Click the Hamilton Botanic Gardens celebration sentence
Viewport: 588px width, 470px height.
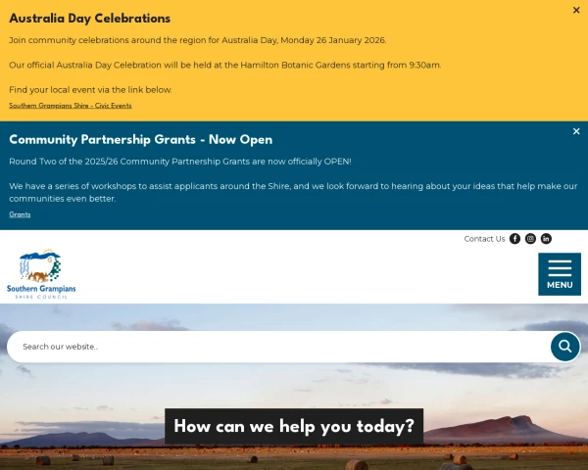[x=224, y=65]
